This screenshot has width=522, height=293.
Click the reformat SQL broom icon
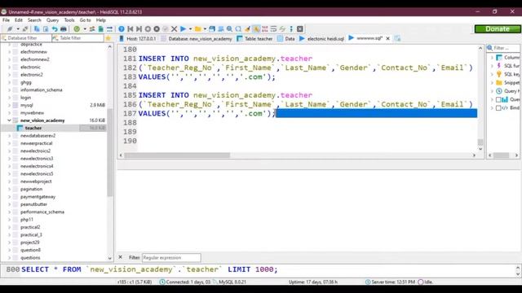click(x=247, y=29)
